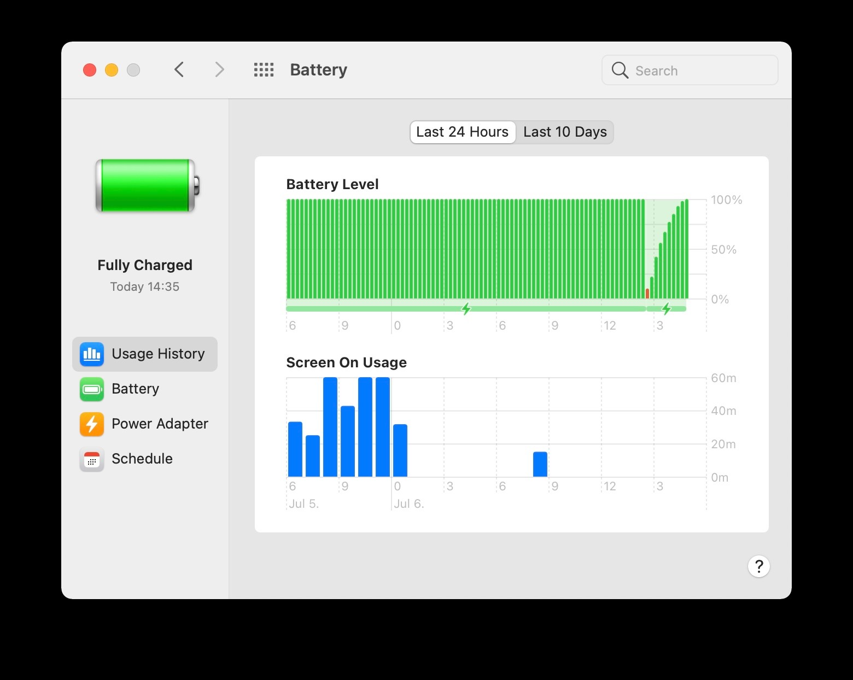Select Power Adapter in the sidebar
The image size is (853, 680).
click(x=145, y=424)
